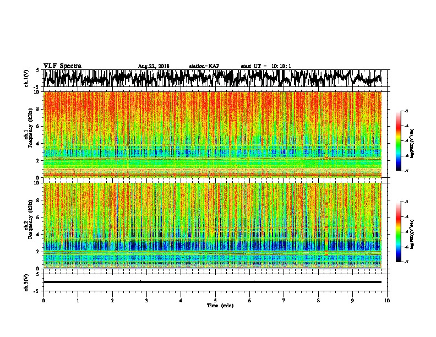Click the time axis tick label '9'
The width and height of the screenshot is (436, 337).
point(352,300)
